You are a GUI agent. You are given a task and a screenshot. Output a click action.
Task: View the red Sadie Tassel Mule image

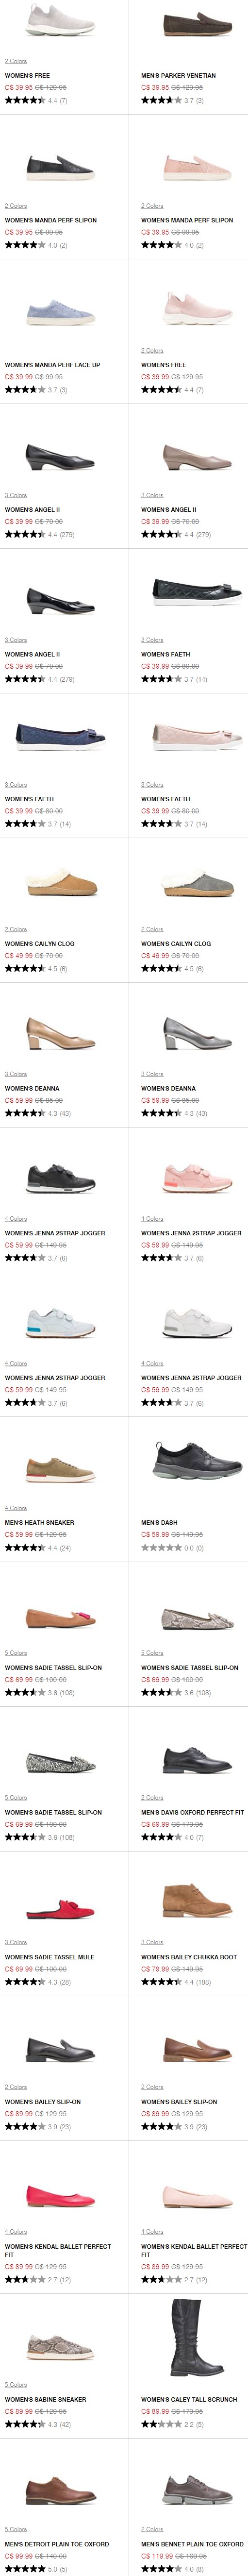[60, 1904]
